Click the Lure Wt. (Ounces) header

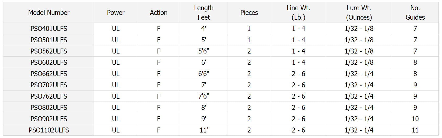(359, 13)
